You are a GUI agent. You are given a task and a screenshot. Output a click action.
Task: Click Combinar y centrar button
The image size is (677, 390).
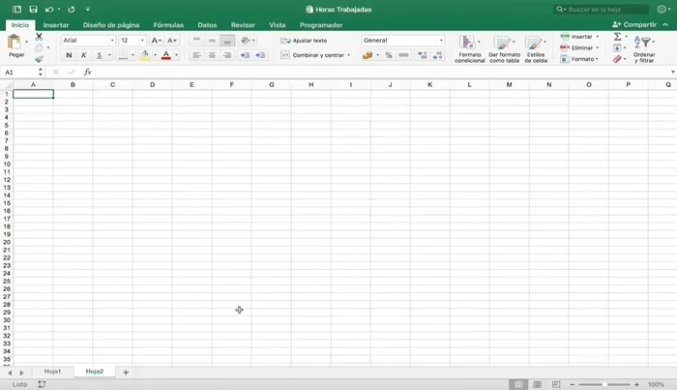tap(312, 55)
